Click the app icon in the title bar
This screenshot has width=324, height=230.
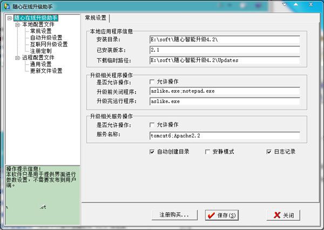coord(6,5)
